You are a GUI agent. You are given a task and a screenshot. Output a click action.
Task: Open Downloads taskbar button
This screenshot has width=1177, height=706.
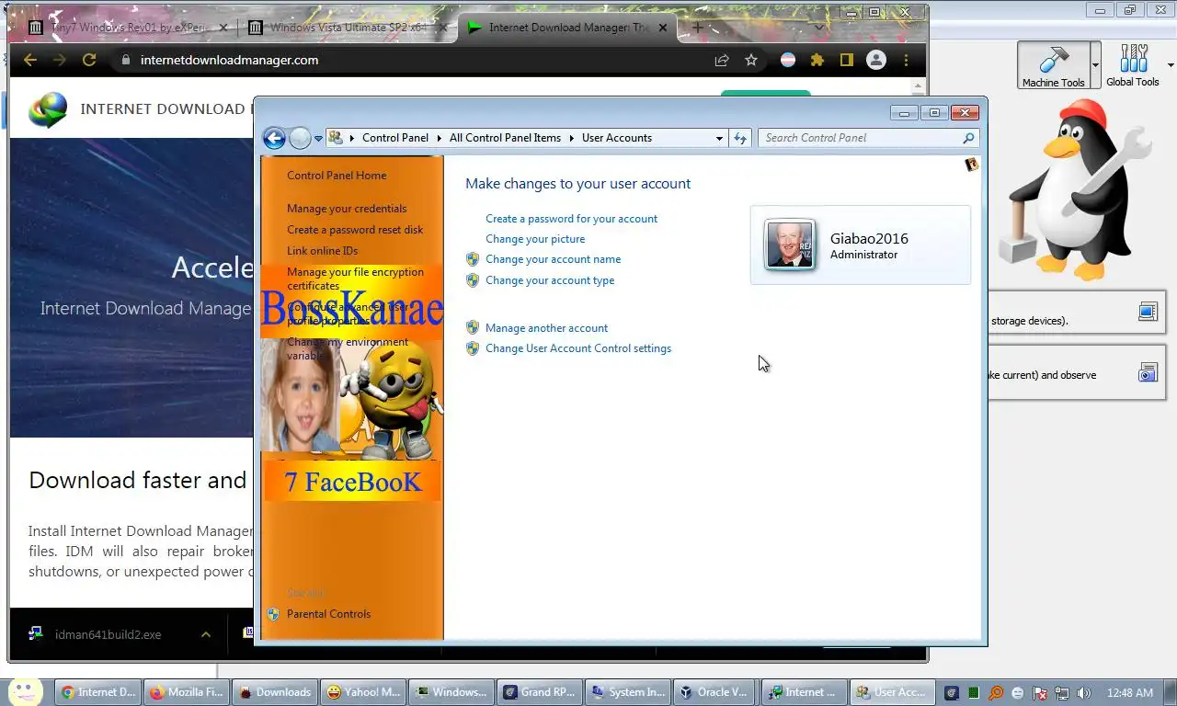point(274,692)
